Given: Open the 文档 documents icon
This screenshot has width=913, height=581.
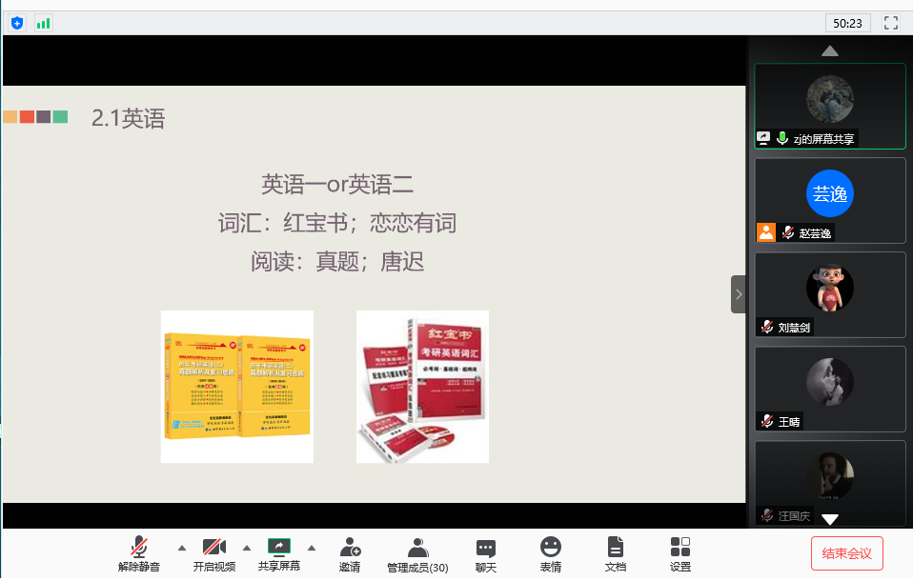Looking at the screenshot, I should (x=616, y=548).
